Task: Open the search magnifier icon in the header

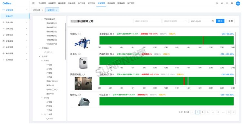Action: click(x=217, y=3)
